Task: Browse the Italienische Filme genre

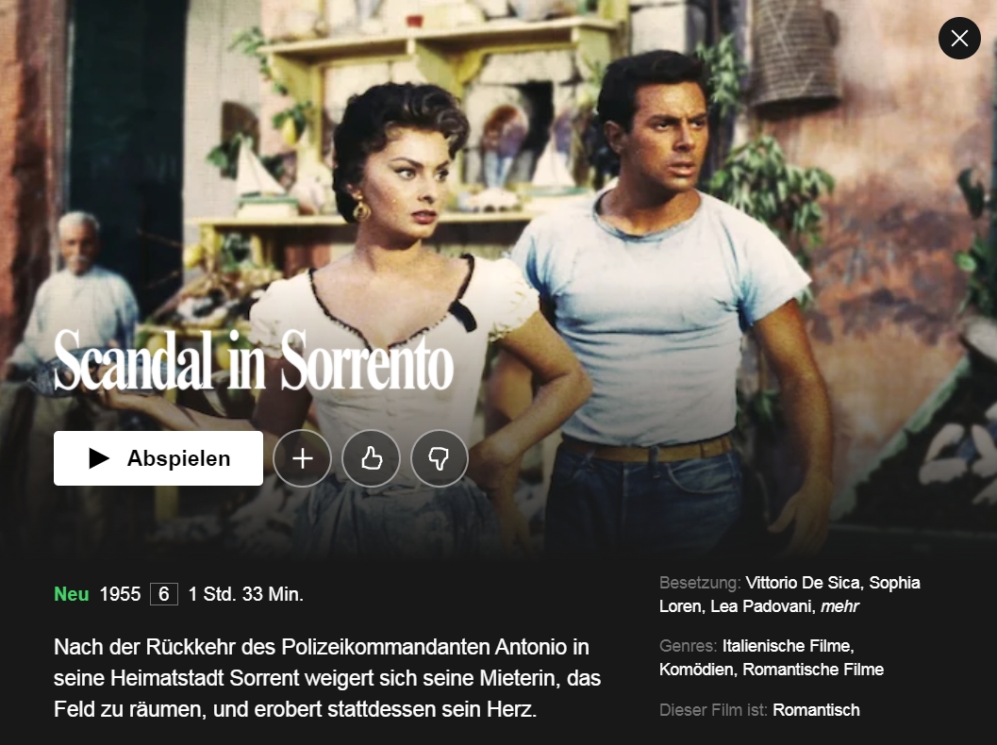Action: pos(786,646)
